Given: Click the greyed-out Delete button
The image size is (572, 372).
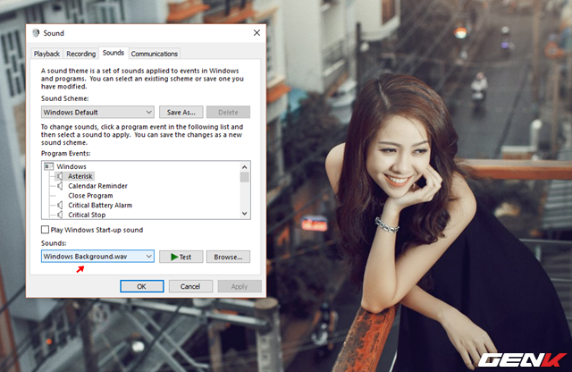Looking at the screenshot, I should point(229,112).
